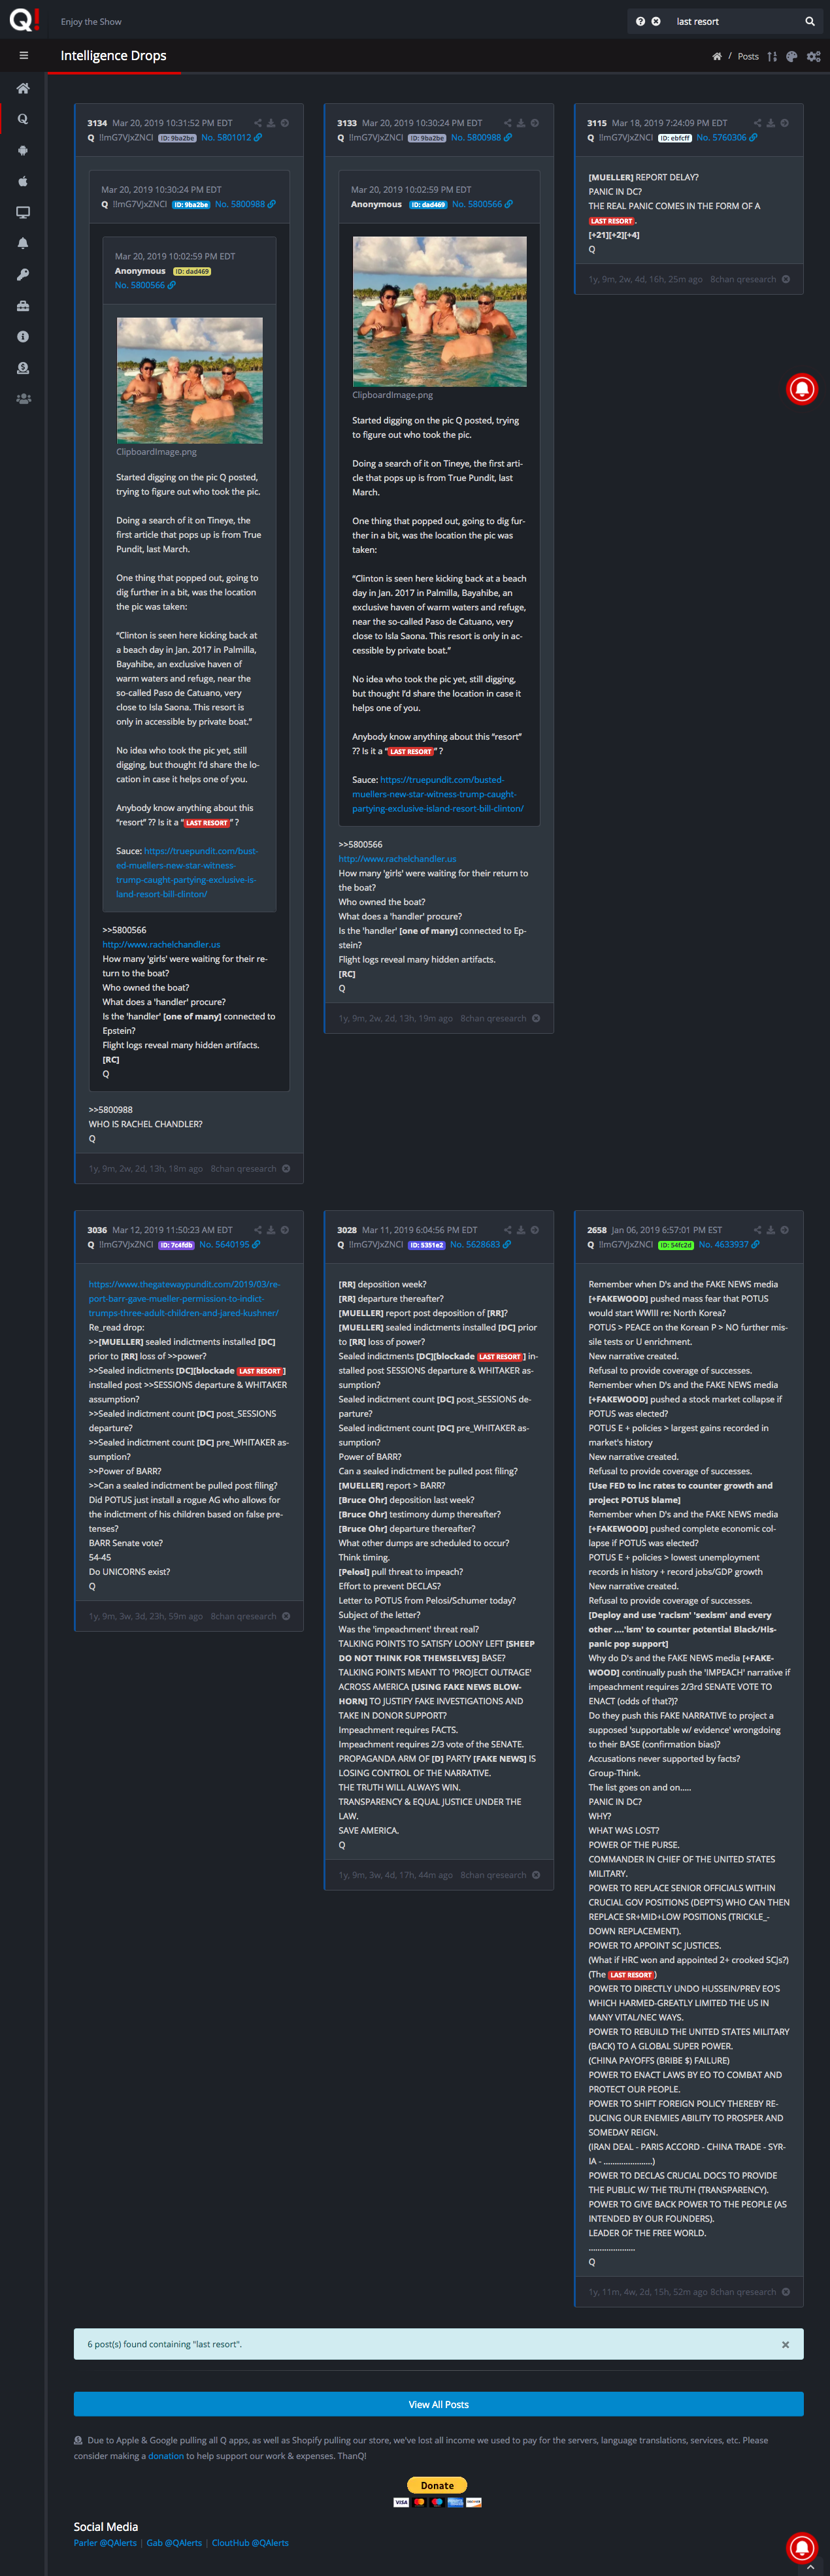The height and width of the screenshot is (2576, 830).
Task: Click the scroll-to-top chevron at page bottom
Action: click(810, 2568)
